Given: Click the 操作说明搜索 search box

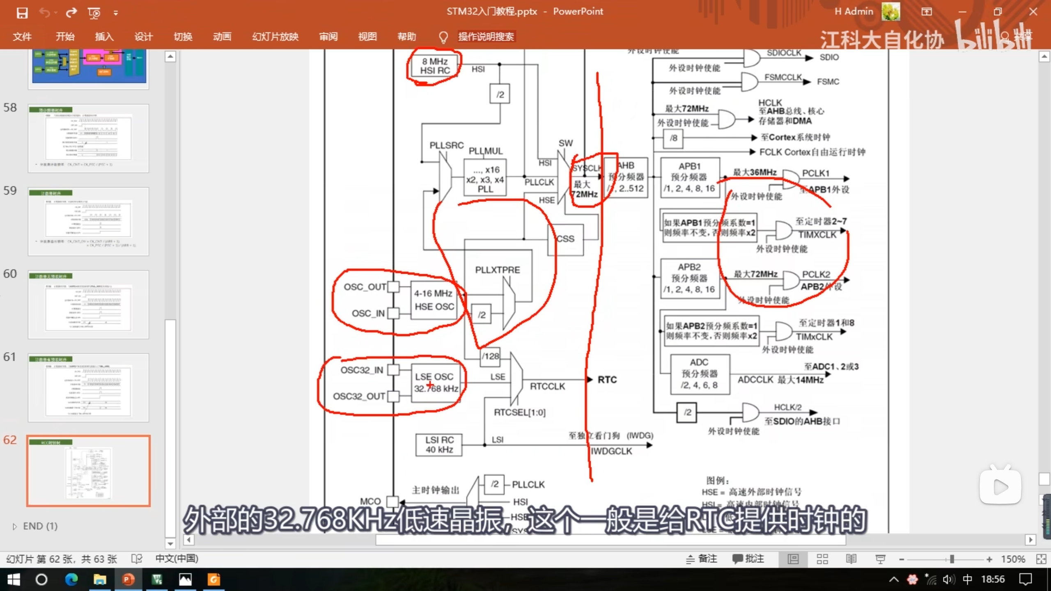Looking at the screenshot, I should pyautogui.click(x=486, y=37).
